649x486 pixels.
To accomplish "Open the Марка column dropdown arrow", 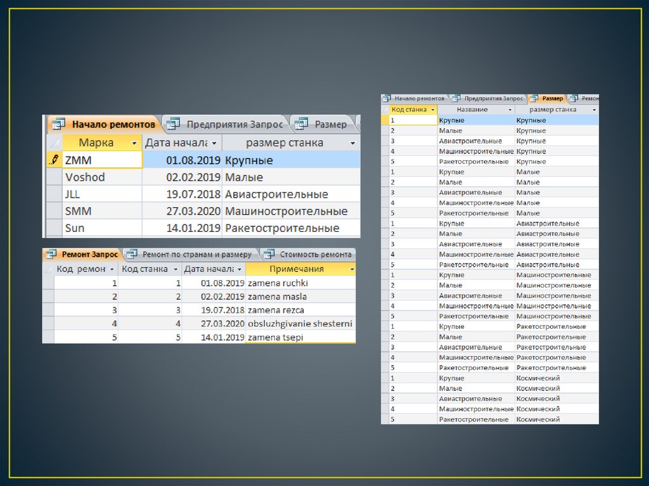I will pos(133,143).
